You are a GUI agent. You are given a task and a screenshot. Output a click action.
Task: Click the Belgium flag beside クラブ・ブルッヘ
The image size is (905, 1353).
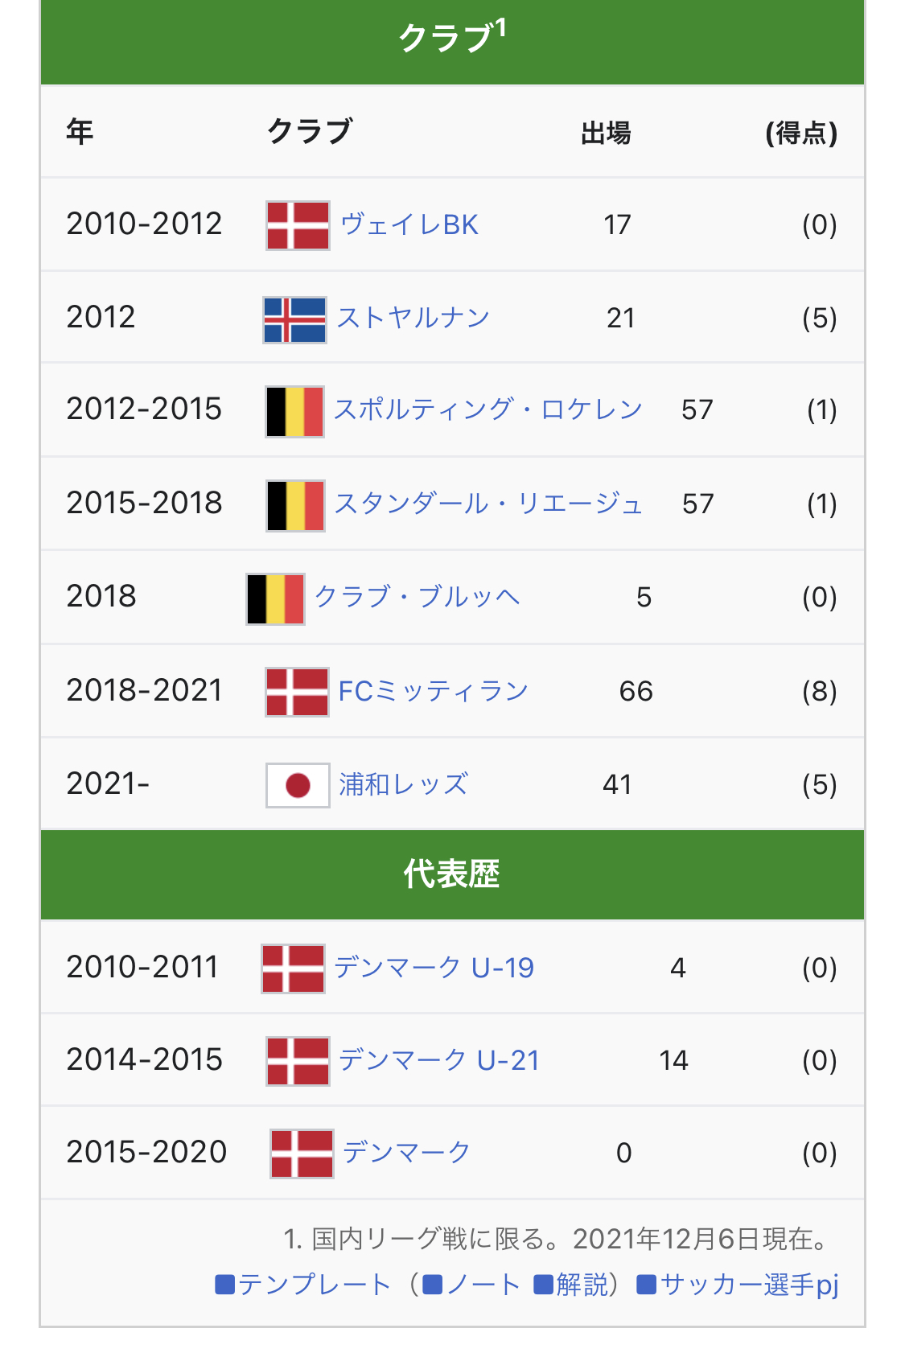[275, 598]
